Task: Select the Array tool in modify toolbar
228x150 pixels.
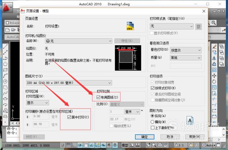Action: pos(214,70)
